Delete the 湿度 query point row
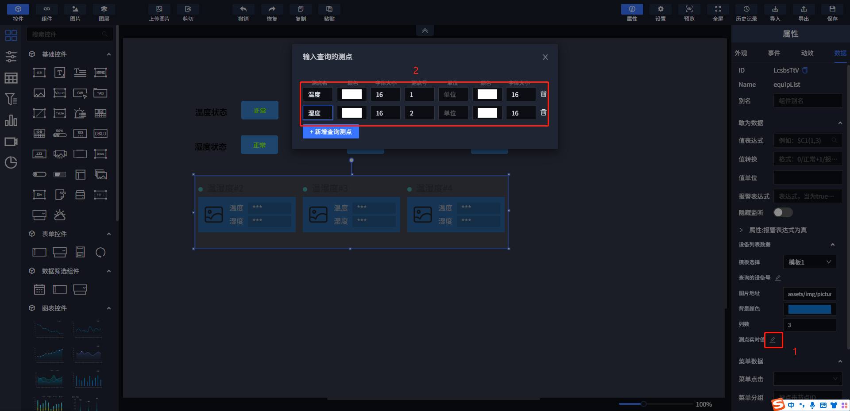 click(x=544, y=112)
